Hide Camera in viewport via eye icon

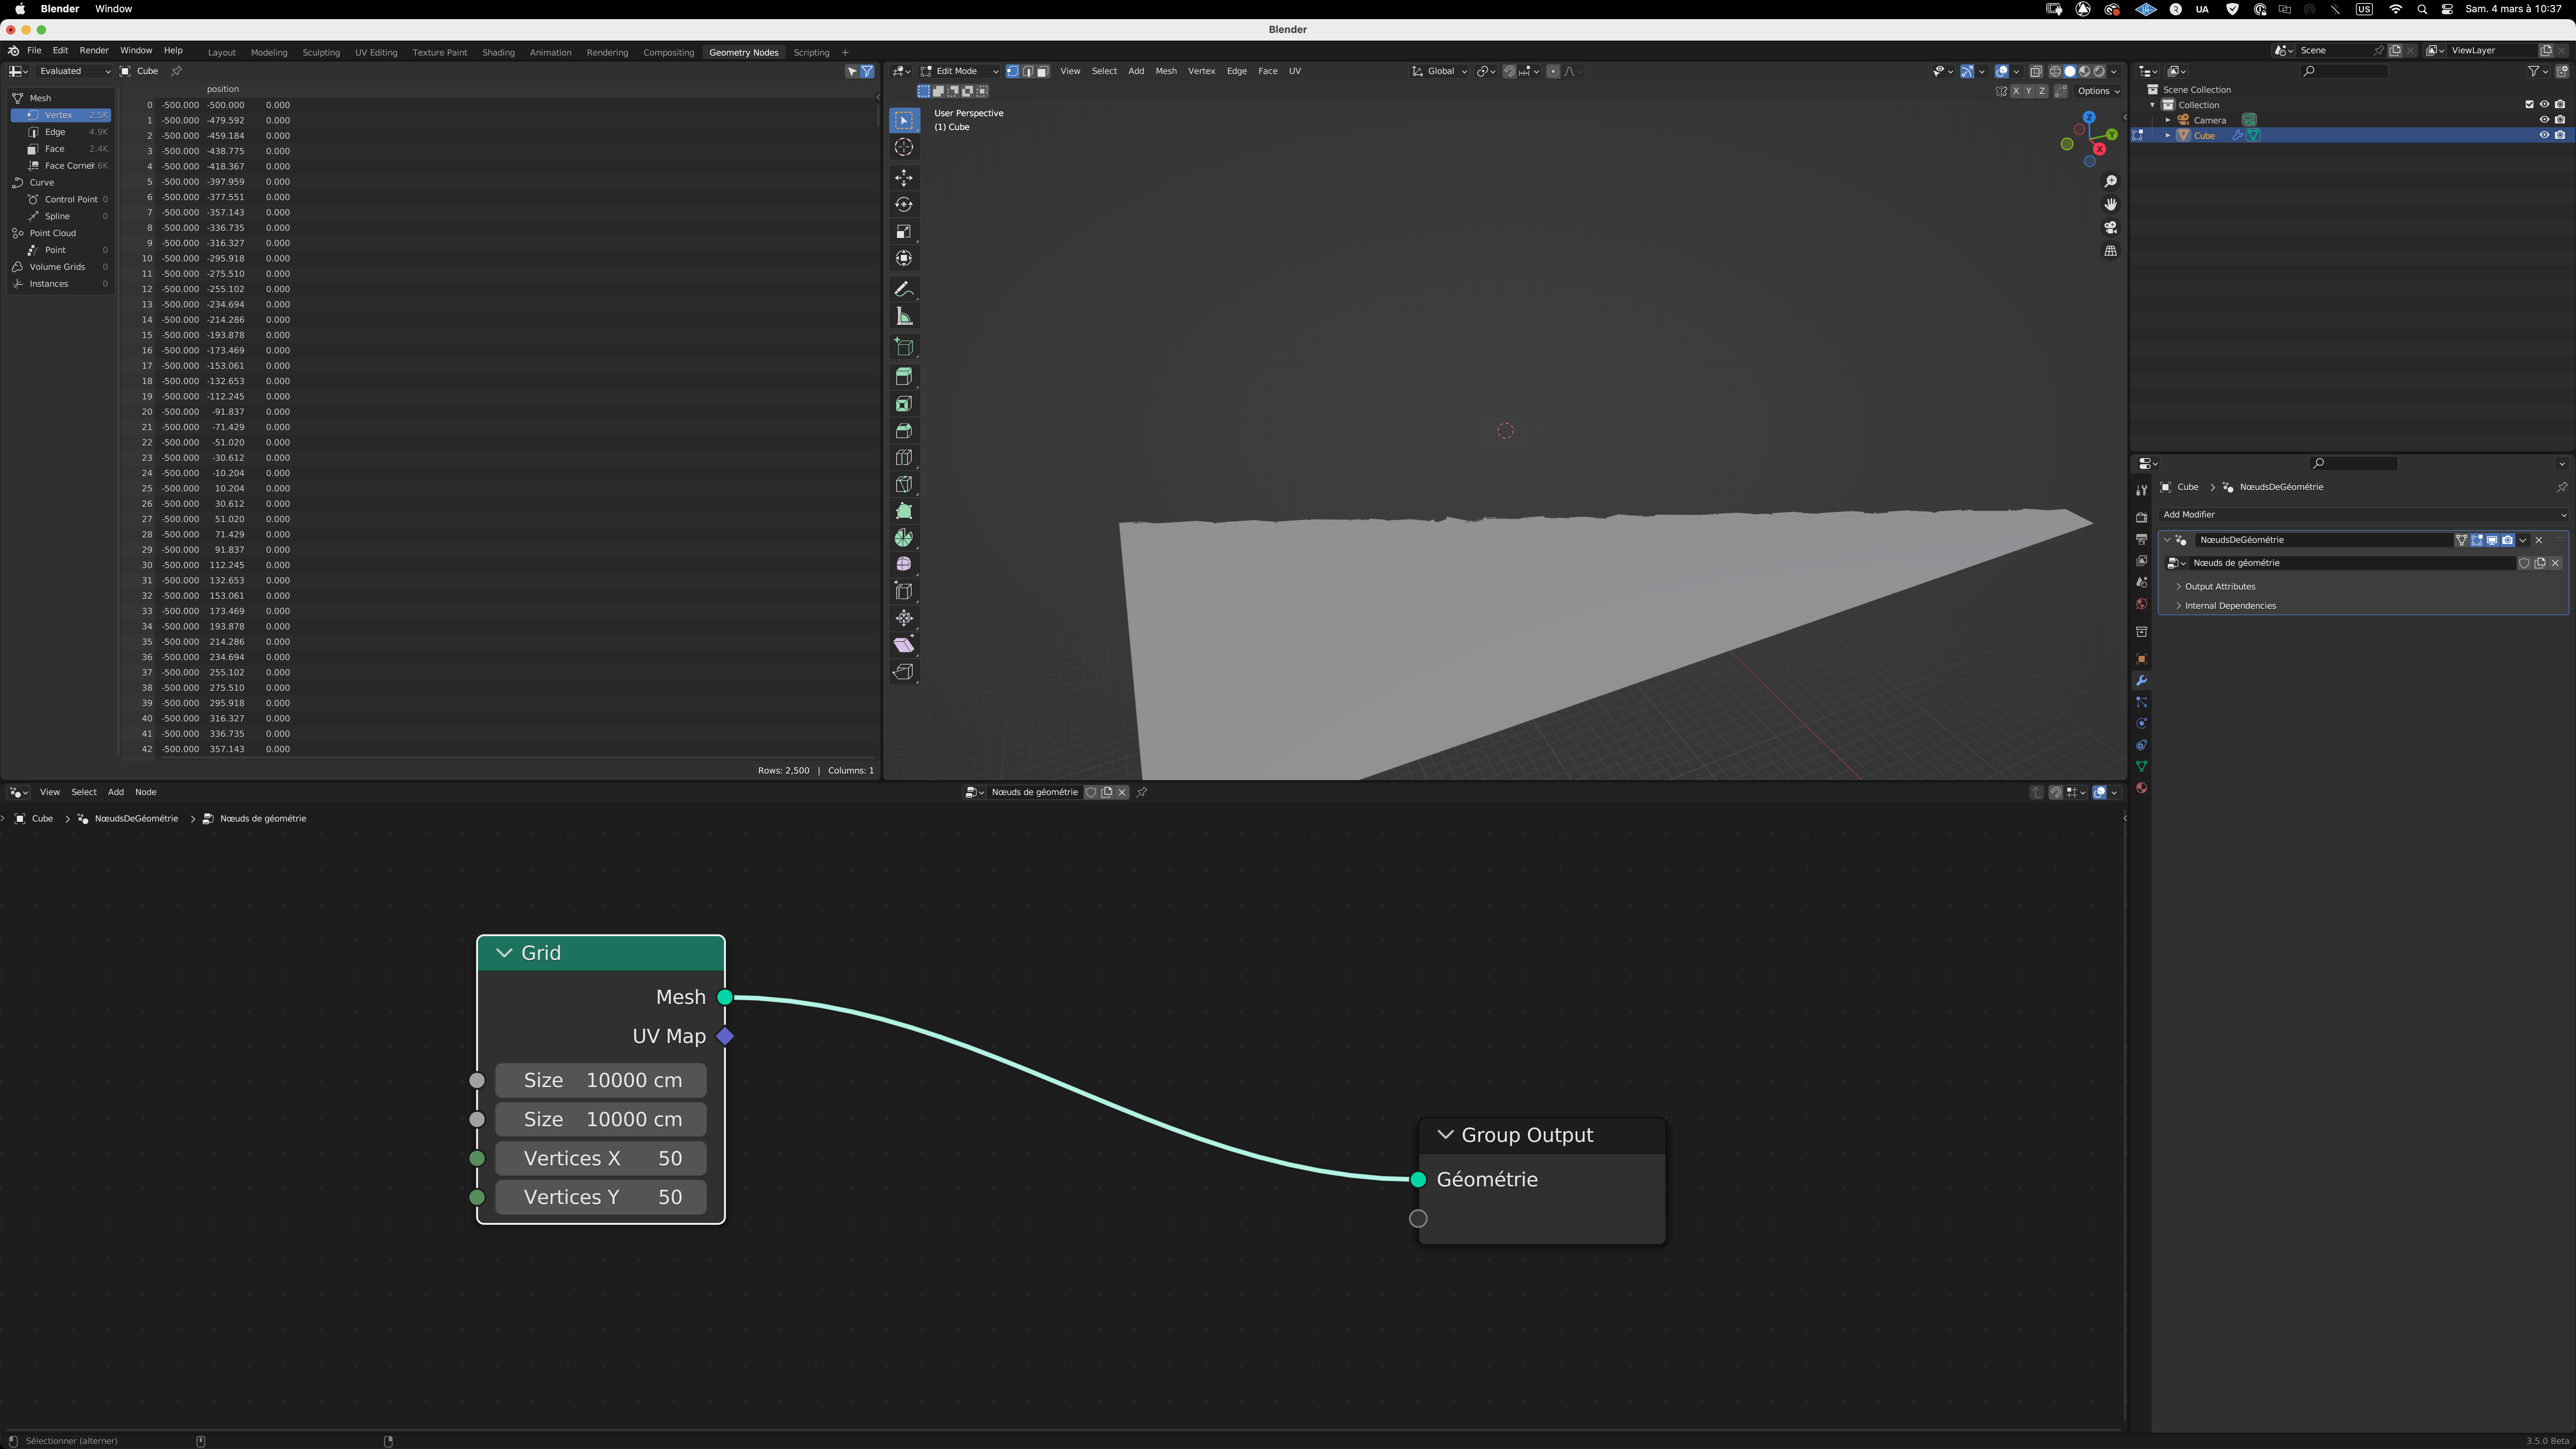pyautogui.click(x=2544, y=120)
